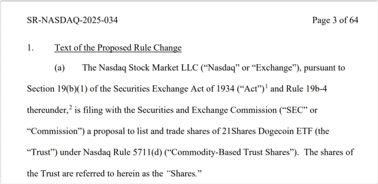Click the footnote 1 superscript after Act

[266, 87]
